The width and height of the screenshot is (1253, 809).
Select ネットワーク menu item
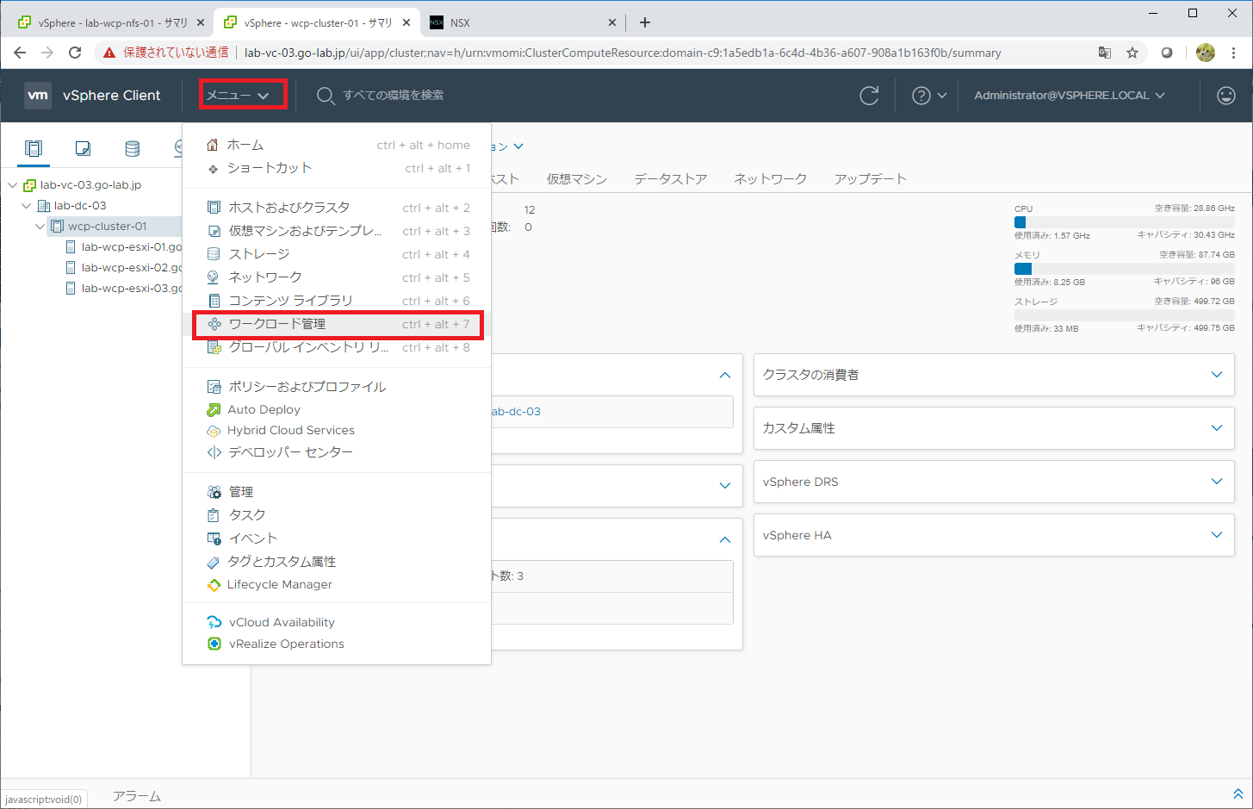coord(337,277)
